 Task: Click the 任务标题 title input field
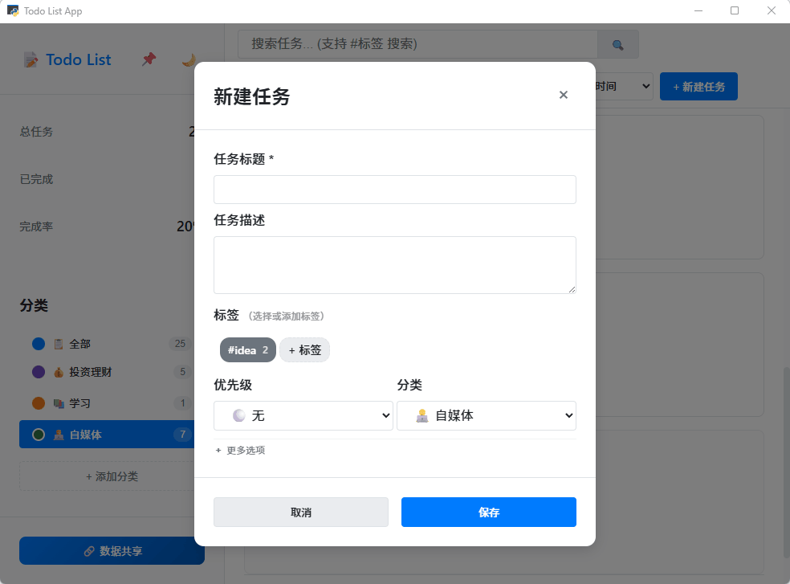(394, 189)
